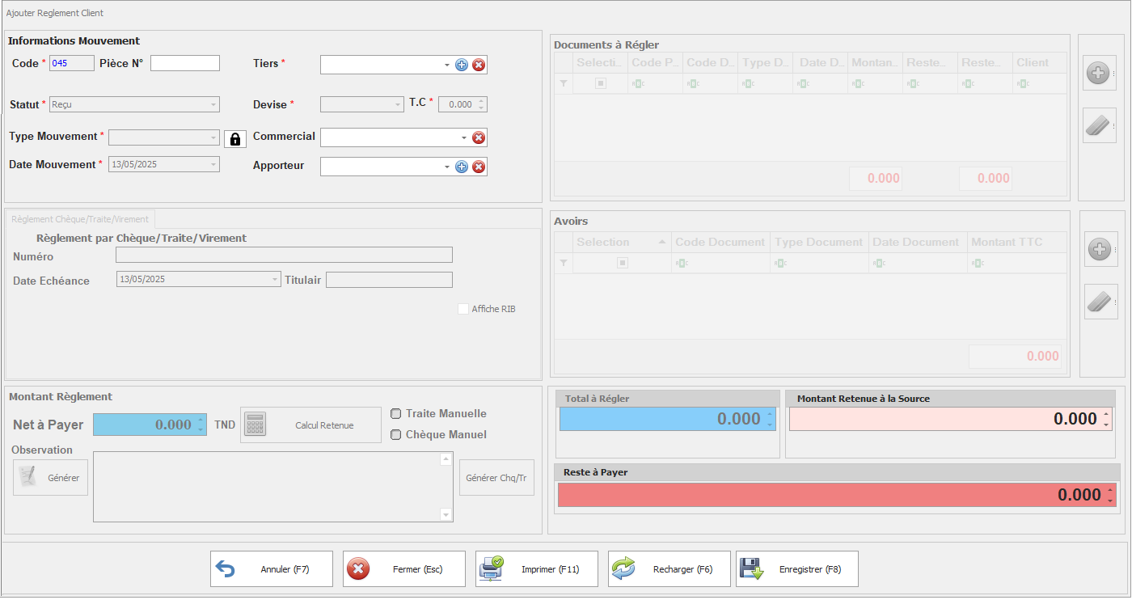Image resolution: width=1132 pixels, height=600 pixels.
Task: Increase Net à Payer using the up stepper
Action: point(201,420)
